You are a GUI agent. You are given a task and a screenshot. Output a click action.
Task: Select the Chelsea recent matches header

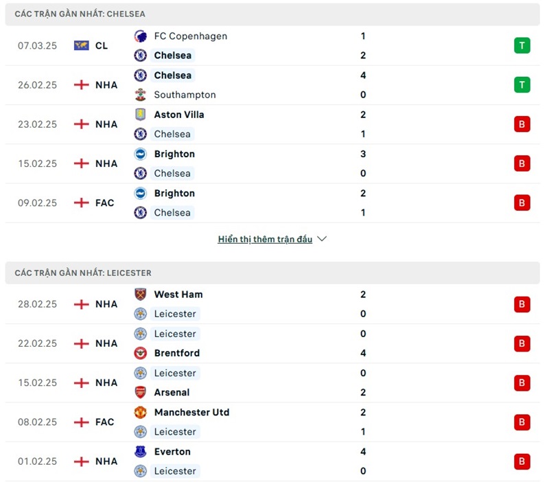tap(80, 14)
